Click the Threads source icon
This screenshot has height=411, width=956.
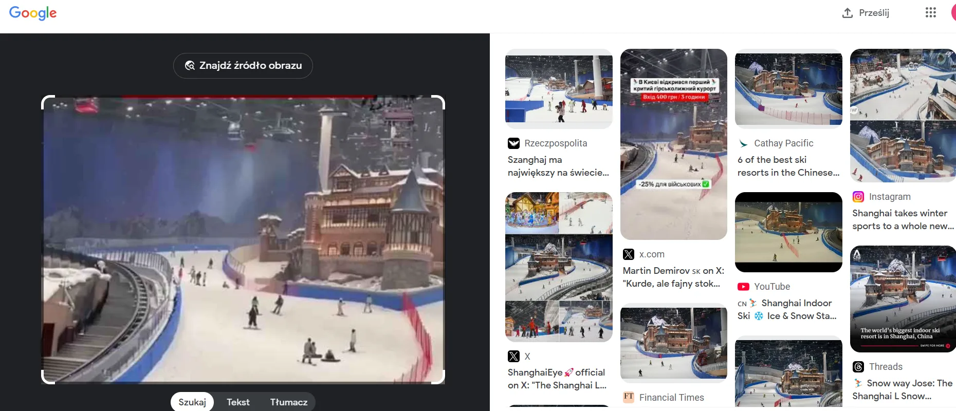coord(858,367)
